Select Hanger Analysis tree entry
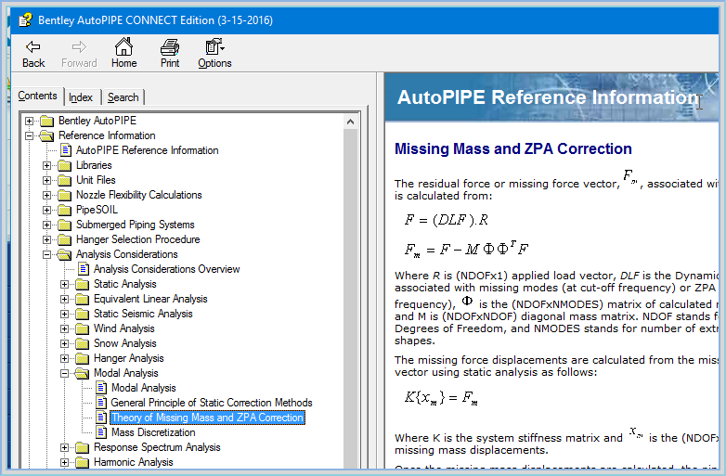 point(129,358)
